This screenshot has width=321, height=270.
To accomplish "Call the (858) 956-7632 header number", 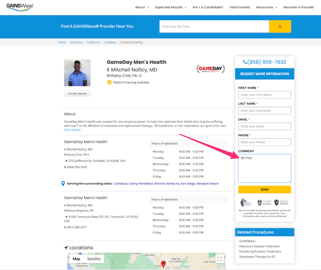I will click(266, 62).
